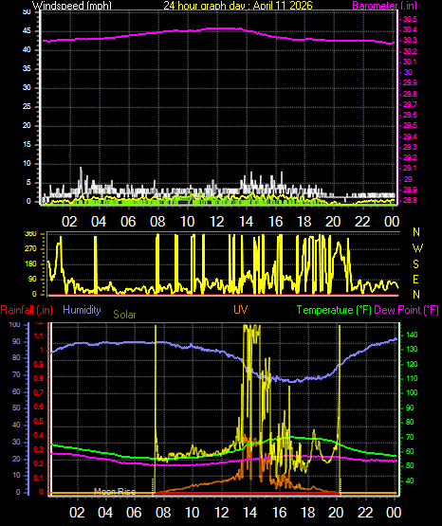
Task: Click the 30.2 barometer axis value
Action: click(410, 51)
